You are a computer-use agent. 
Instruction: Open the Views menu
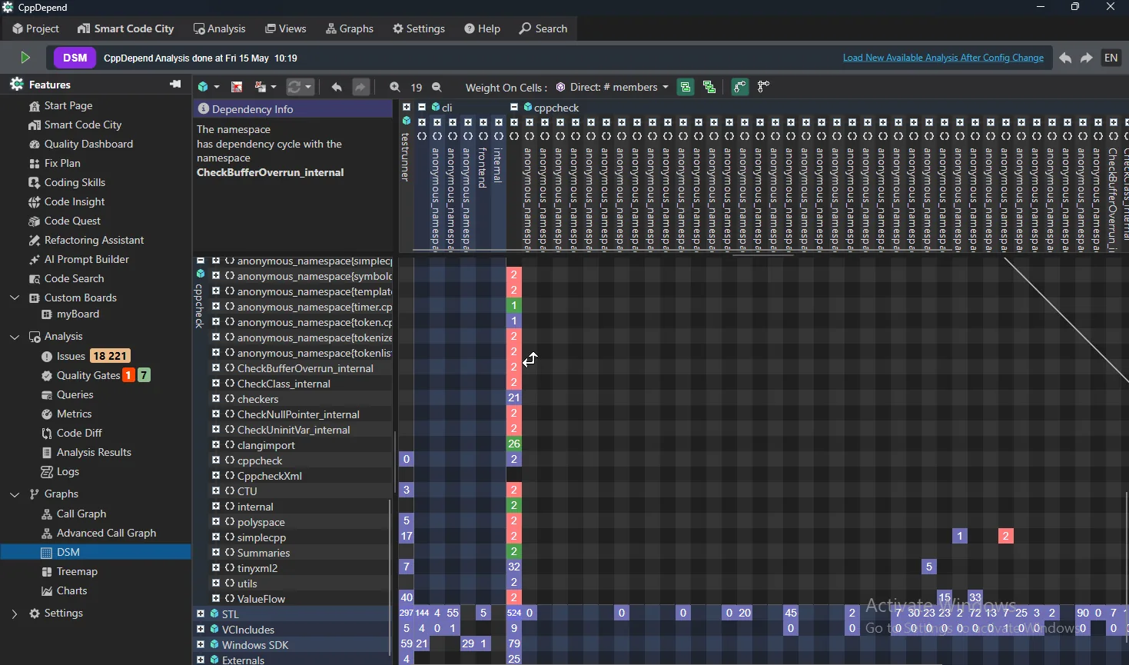286,28
